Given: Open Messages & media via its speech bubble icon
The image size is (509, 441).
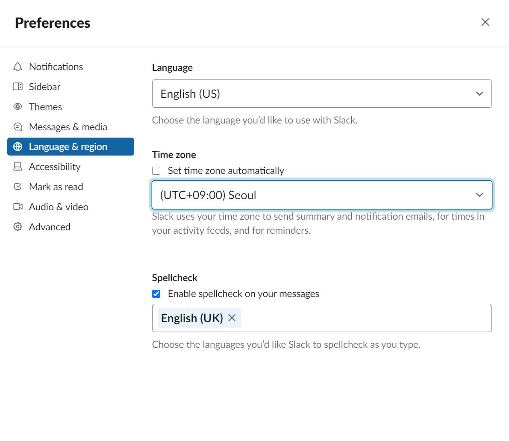Looking at the screenshot, I should point(18,127).
